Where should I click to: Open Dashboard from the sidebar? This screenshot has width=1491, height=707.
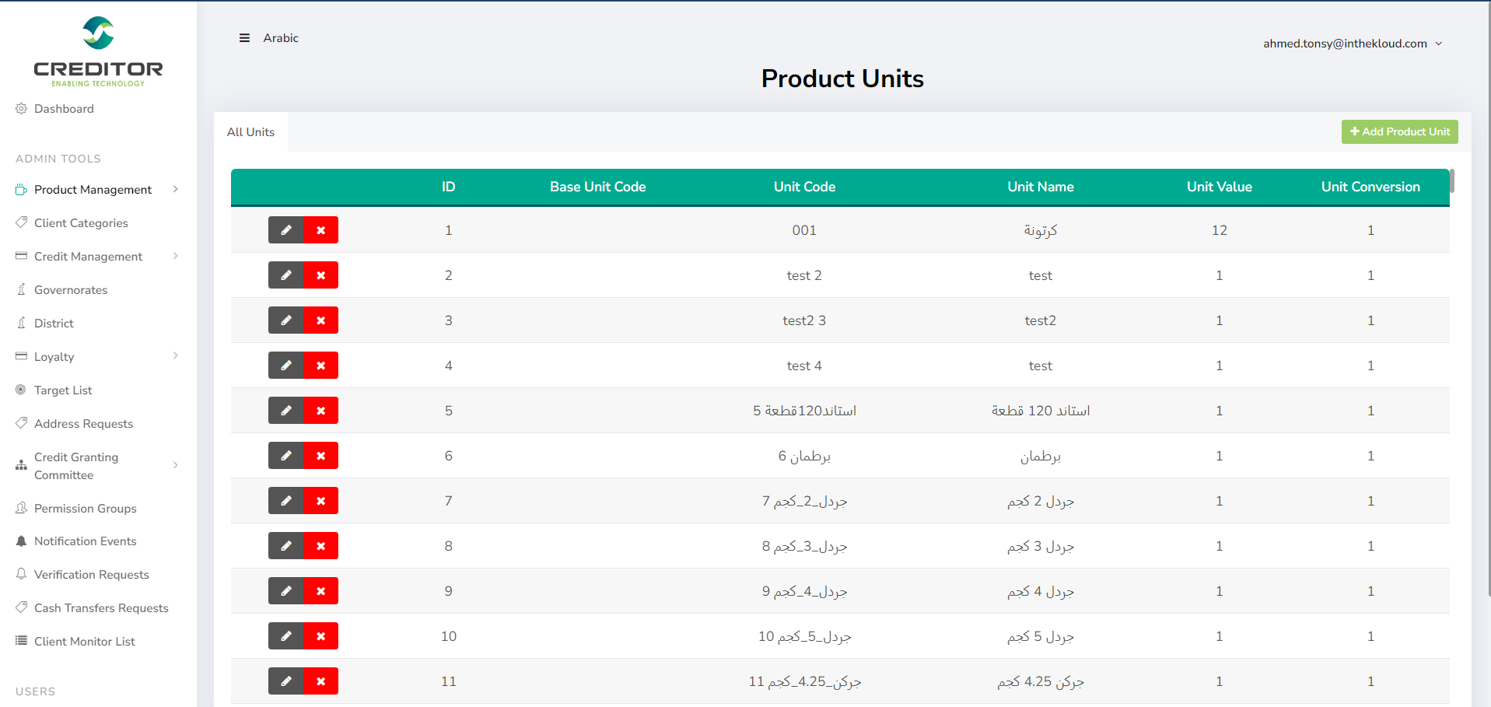click(x=64, y=109)
